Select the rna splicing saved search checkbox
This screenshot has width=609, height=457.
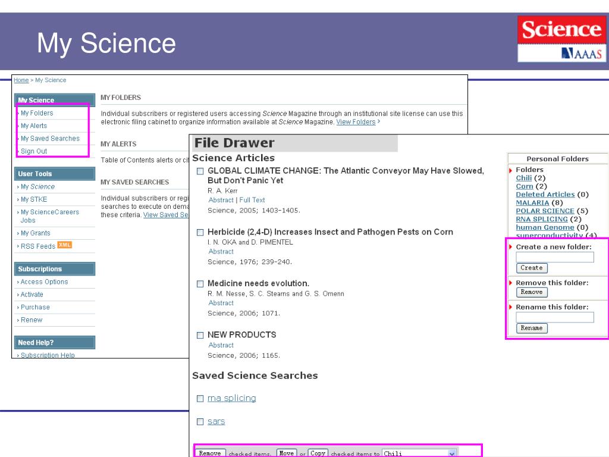pyautogui.click(x=200, y=398)
